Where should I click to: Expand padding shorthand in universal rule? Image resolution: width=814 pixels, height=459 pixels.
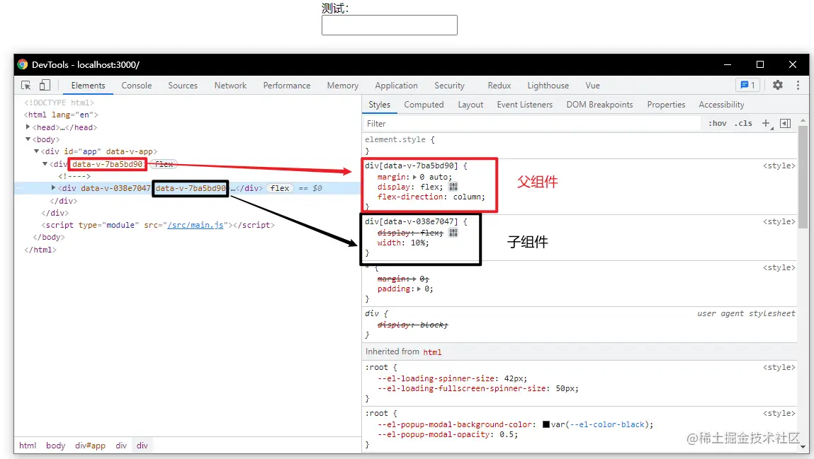click(419, 289)
